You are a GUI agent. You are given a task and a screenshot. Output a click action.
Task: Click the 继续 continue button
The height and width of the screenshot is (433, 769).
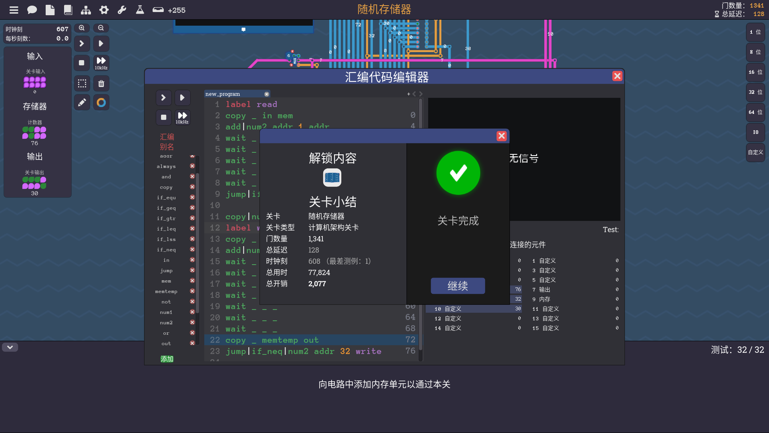(458, 286)
